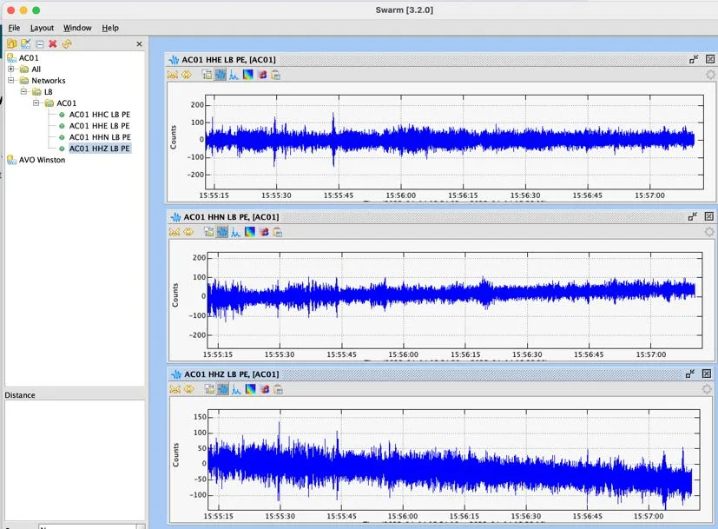Compress time axis in HHZ wave panel
718x529 pixels.
click(x=175, y=389)
